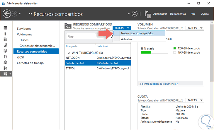This screenshot has width=214, height=130.
Task: Follow the Ir a Introducción de volúmenes link
Action: tap(159, 84)
